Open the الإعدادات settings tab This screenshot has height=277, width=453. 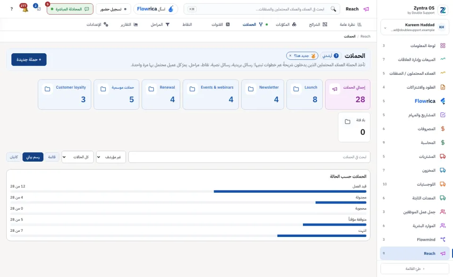point(97,24)
